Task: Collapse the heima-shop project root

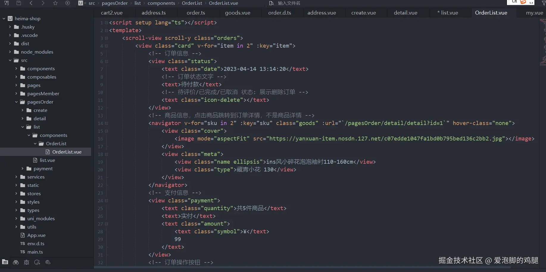Action: click(4, 18)
